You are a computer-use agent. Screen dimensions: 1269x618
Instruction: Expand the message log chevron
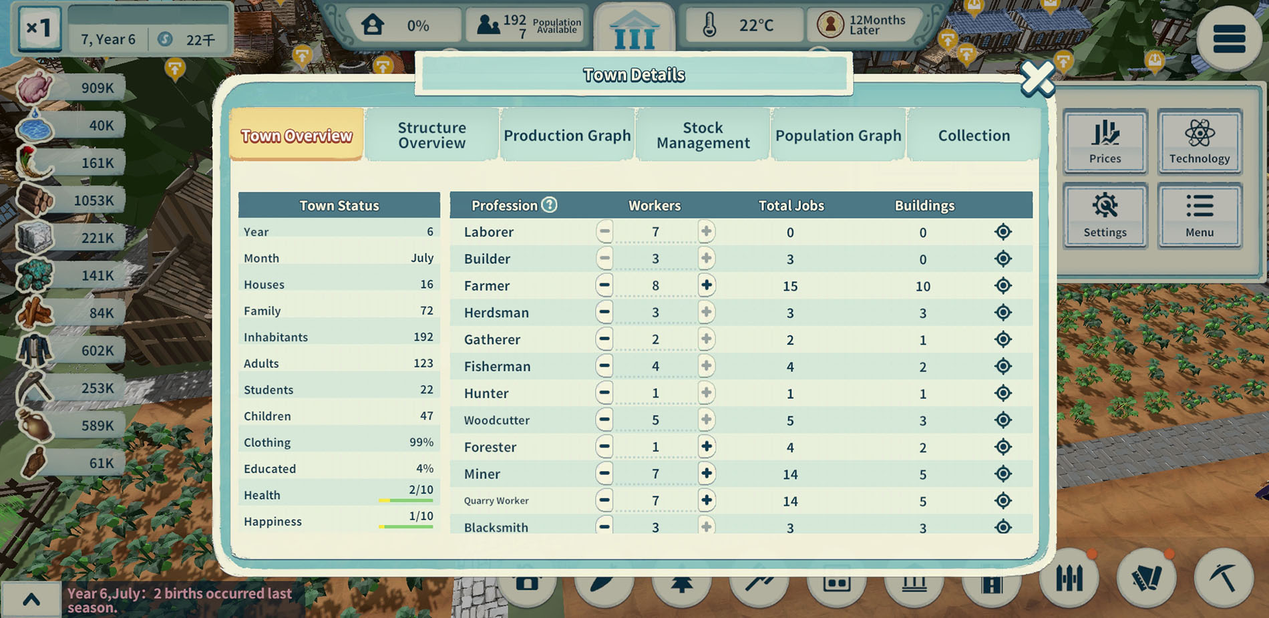point(31,599)
